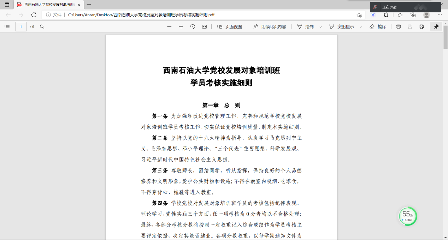This screenshot has width=448, height=240.
Task: Zoom in the PDF
Action: pos(181,26)
